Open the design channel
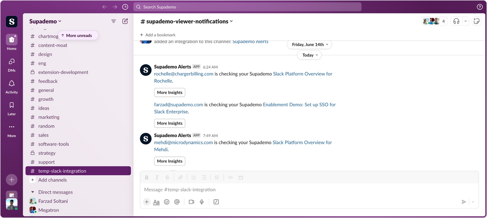The width and height of the screenshot is (487, 218). pos(78,54)
